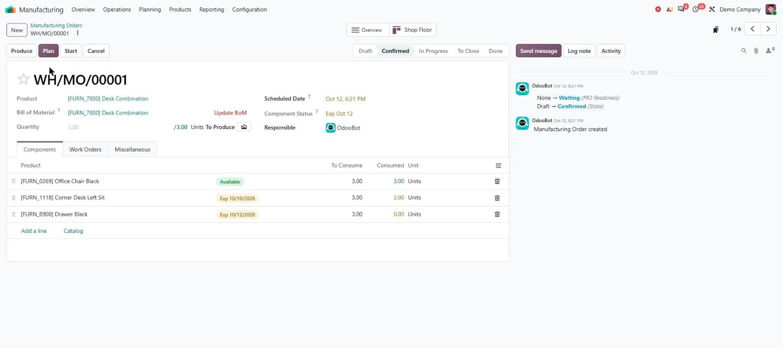Toggle the favorite star for WH/MO/00001

tap(23, 79)
